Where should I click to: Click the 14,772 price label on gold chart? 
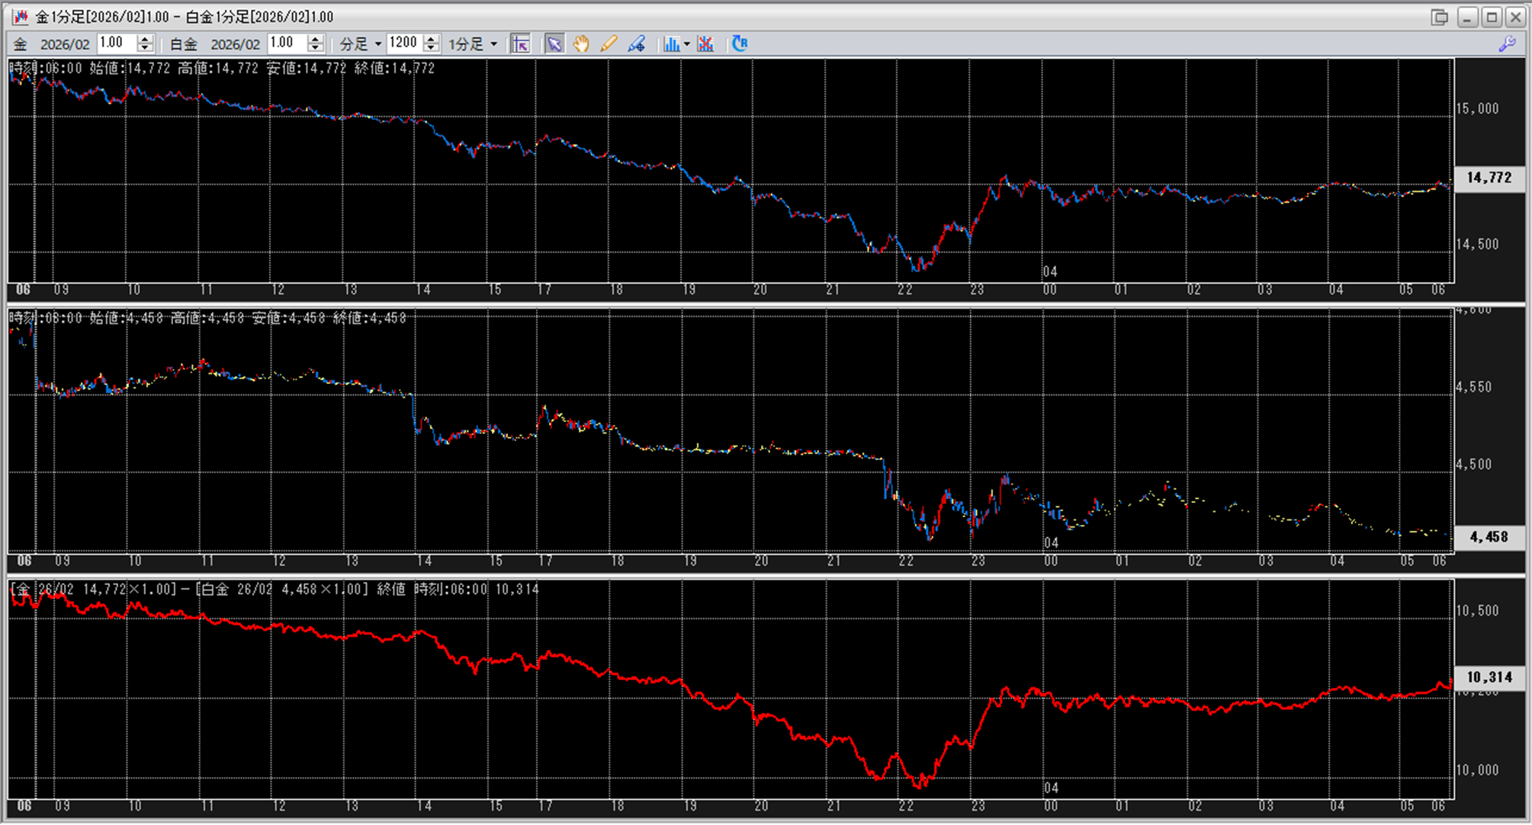pos(1489,177)
